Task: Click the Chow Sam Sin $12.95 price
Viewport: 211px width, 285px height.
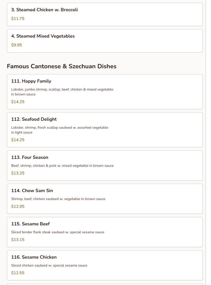Action: (x=18, y=206)
